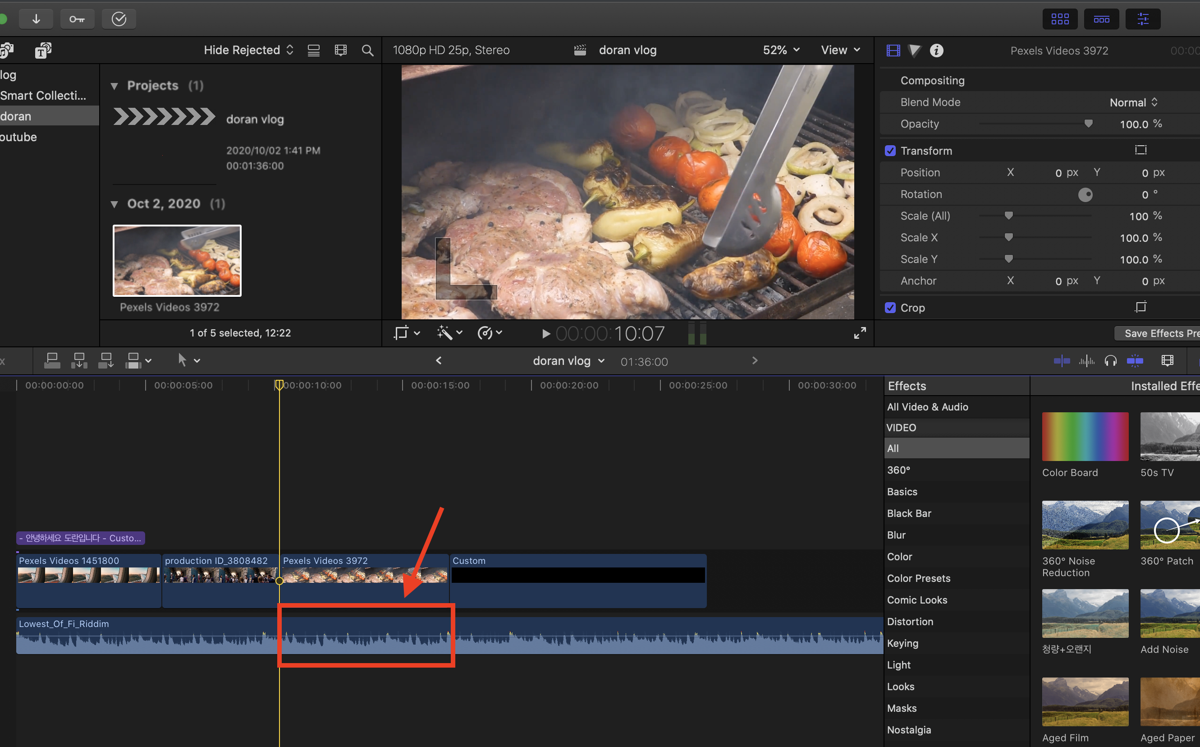
Task: Click the audio skimming headphones icon
Action: click(x=1111, y=361)
